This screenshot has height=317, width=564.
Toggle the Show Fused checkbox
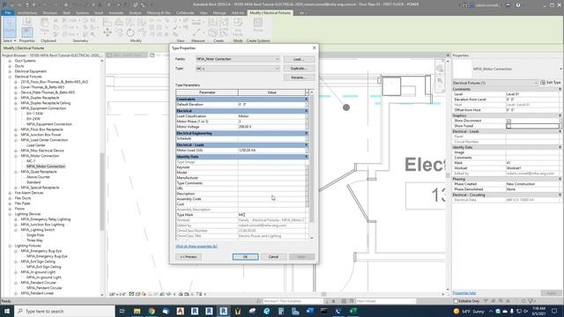(x=508, y=126)
